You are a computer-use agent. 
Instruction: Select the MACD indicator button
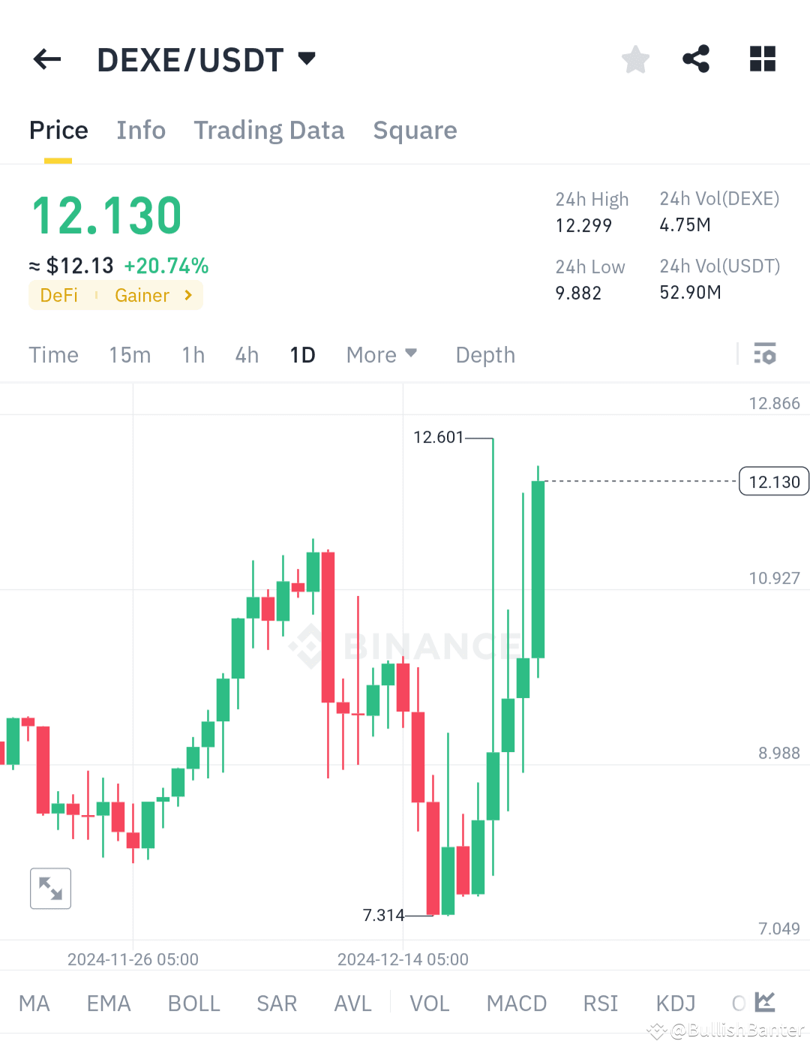[516, 1003]
